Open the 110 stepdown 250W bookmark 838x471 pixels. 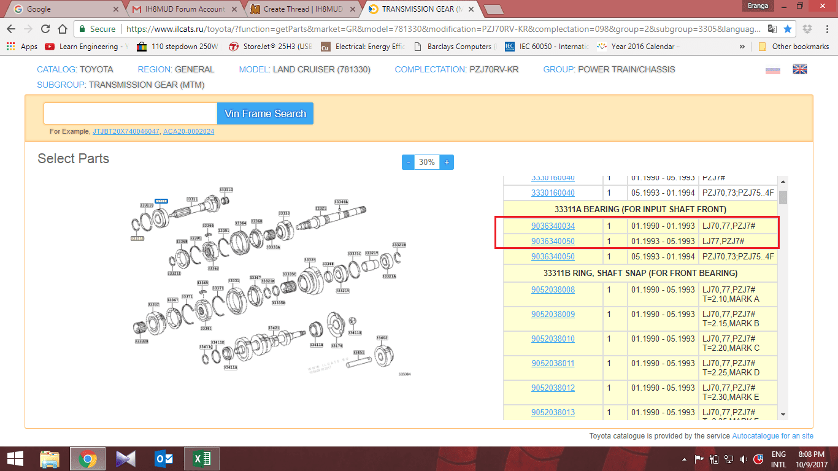click(178, 47)
